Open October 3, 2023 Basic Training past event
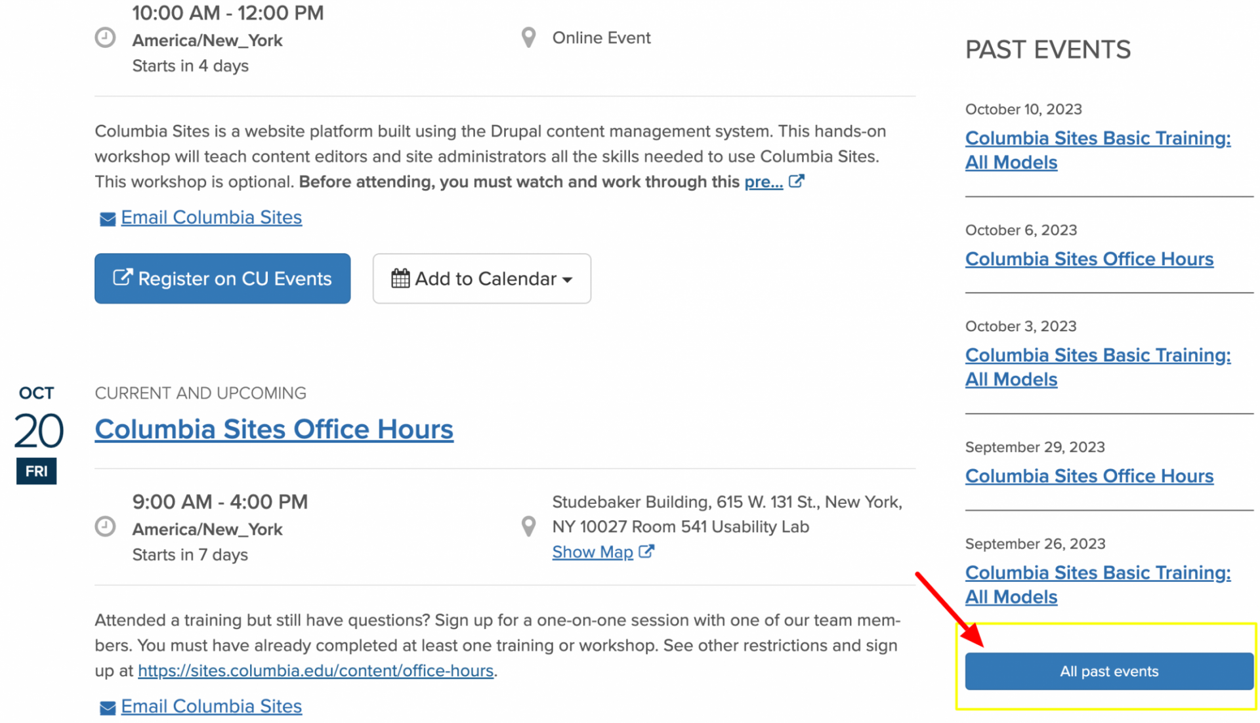The image size is (1260, 723). 1098,367
